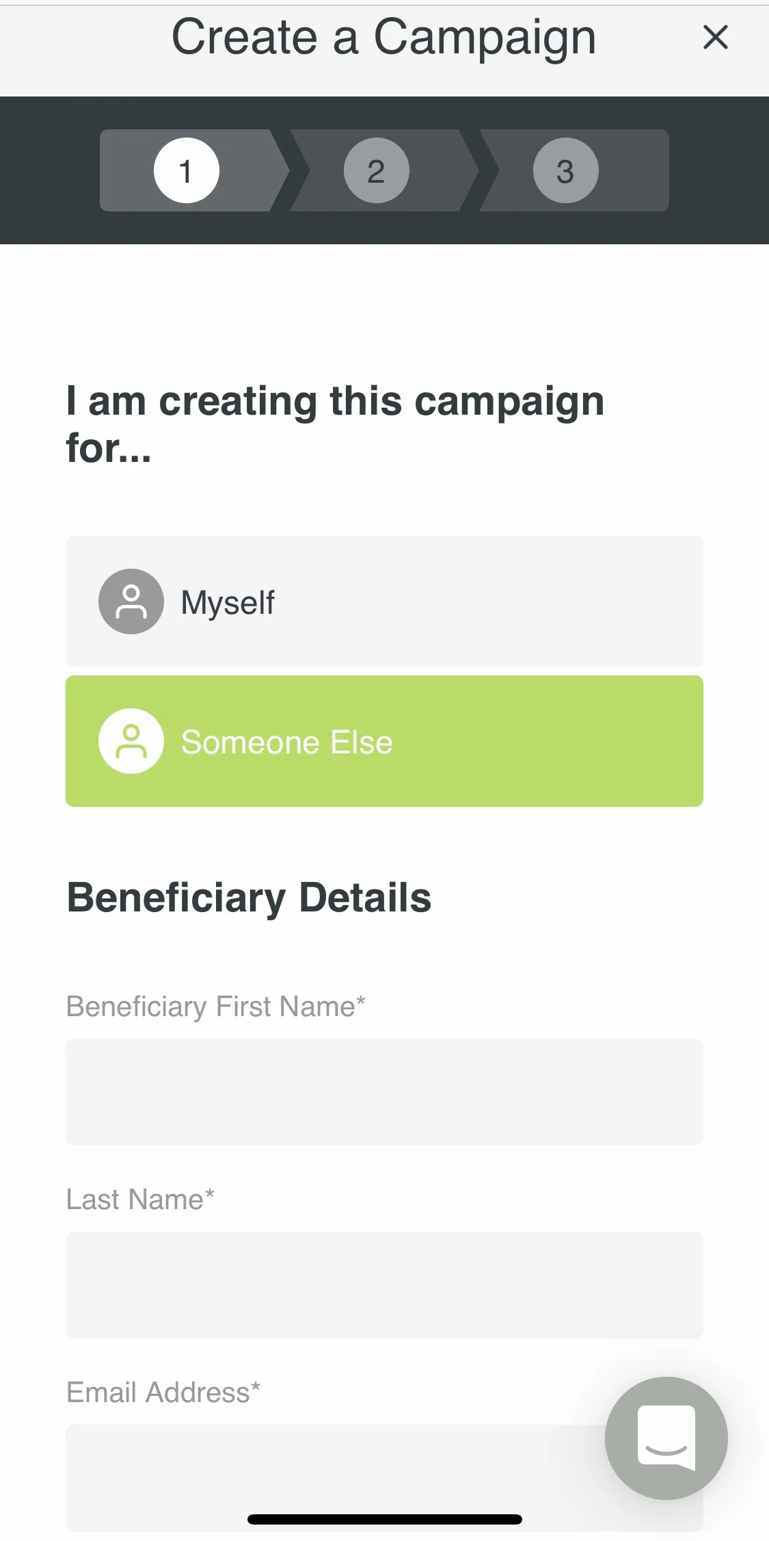This screenshot has height=1541, width=769.
Task: Jump to step 2 circle
Action: coord(377,170)
